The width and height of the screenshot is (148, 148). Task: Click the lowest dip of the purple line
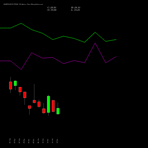coord(21,70)
